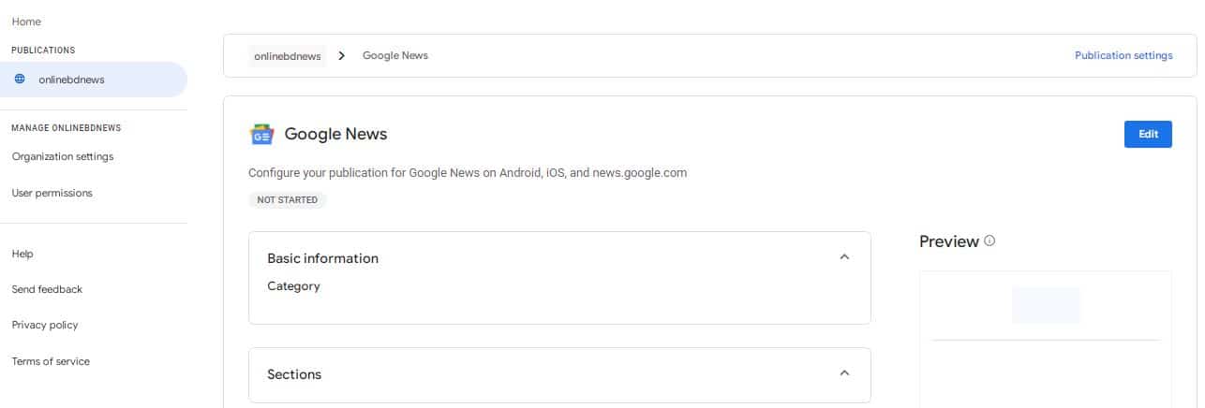Click the Google News breadcrumb text
1205x408 pixels.
[395, 56]
